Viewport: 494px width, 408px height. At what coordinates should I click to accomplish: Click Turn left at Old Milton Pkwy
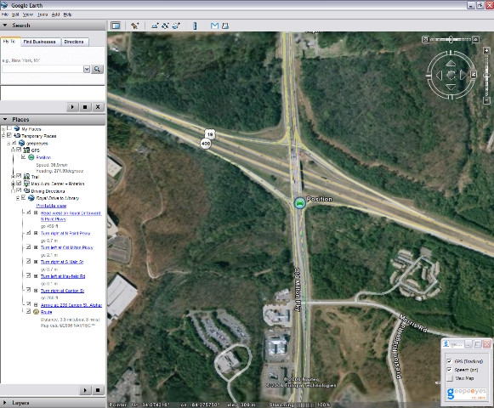click(x=67, y=247)
